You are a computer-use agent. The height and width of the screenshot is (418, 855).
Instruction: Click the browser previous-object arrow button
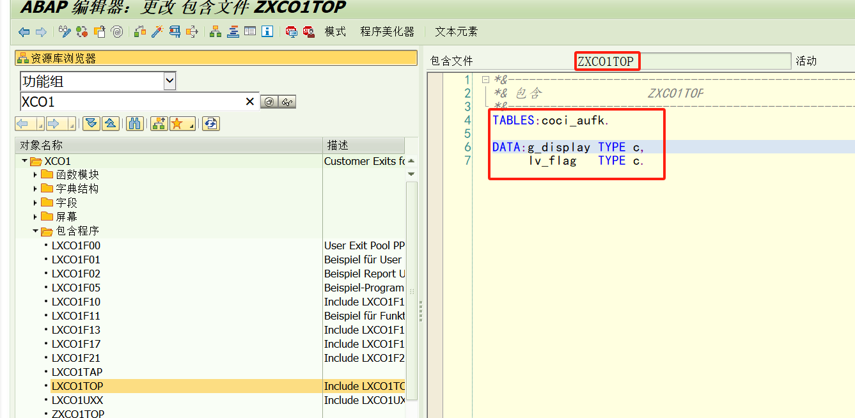click(29, 124)
